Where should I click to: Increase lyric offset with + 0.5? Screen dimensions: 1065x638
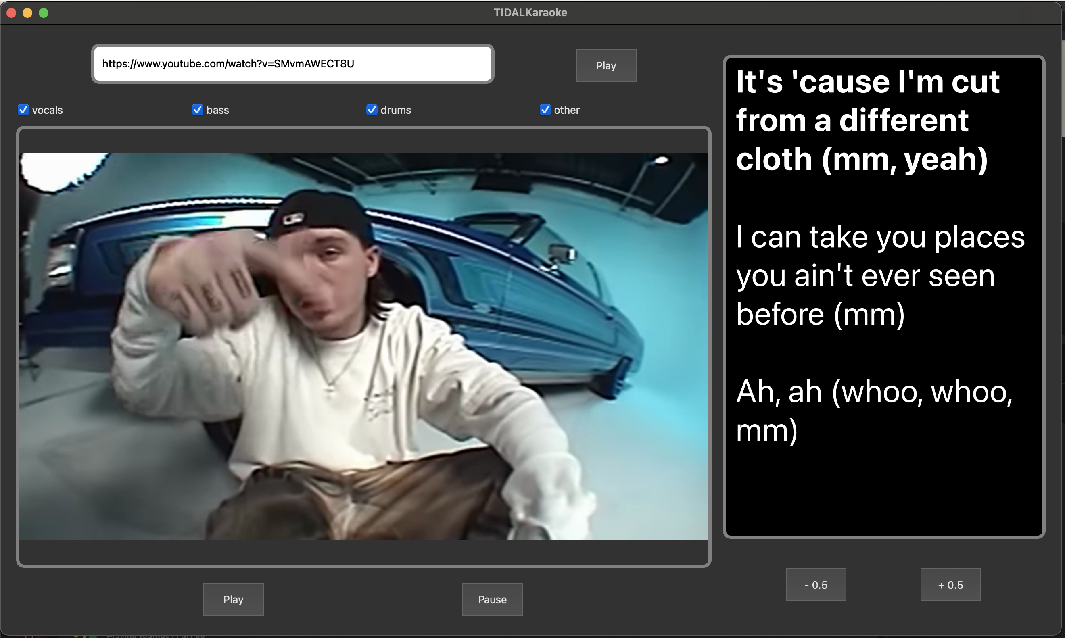(950, 585)
